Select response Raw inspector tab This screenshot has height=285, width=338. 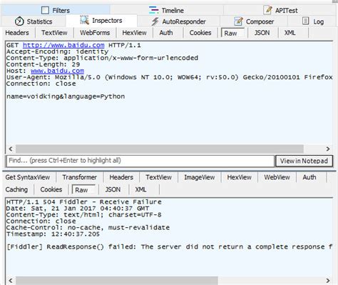click(x=83, y=190)
